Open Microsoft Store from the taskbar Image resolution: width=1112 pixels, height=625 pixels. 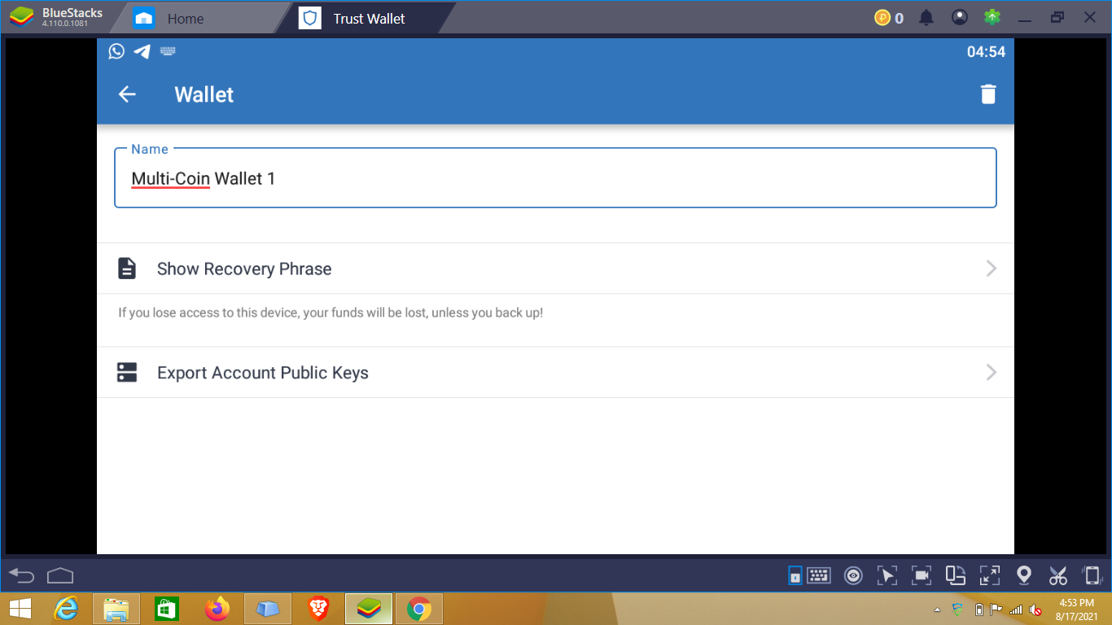pos(167,609)
